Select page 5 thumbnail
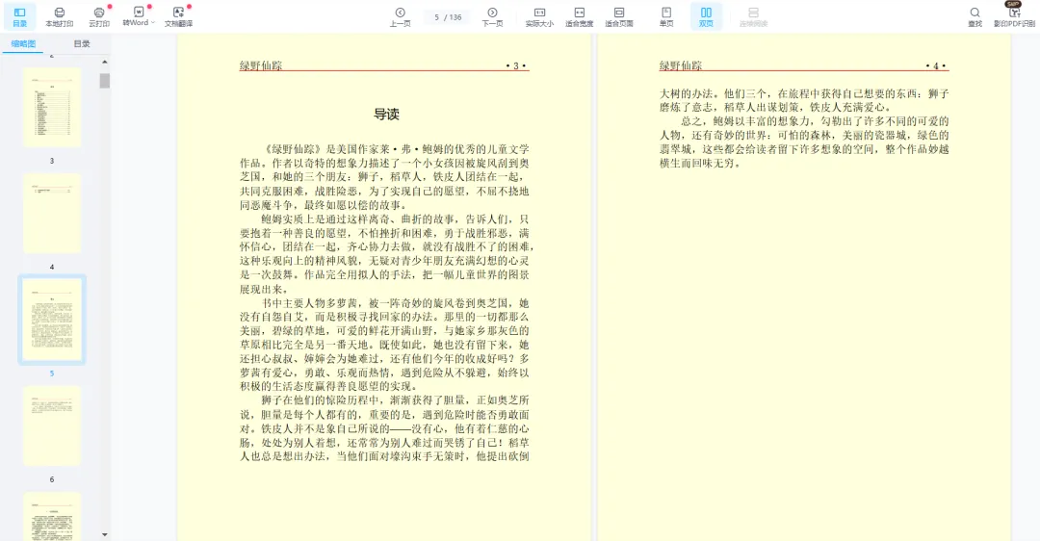 coord(52,320)
